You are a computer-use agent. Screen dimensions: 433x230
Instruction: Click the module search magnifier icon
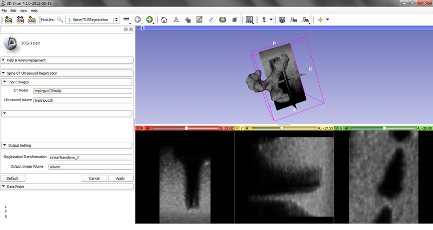60,20
